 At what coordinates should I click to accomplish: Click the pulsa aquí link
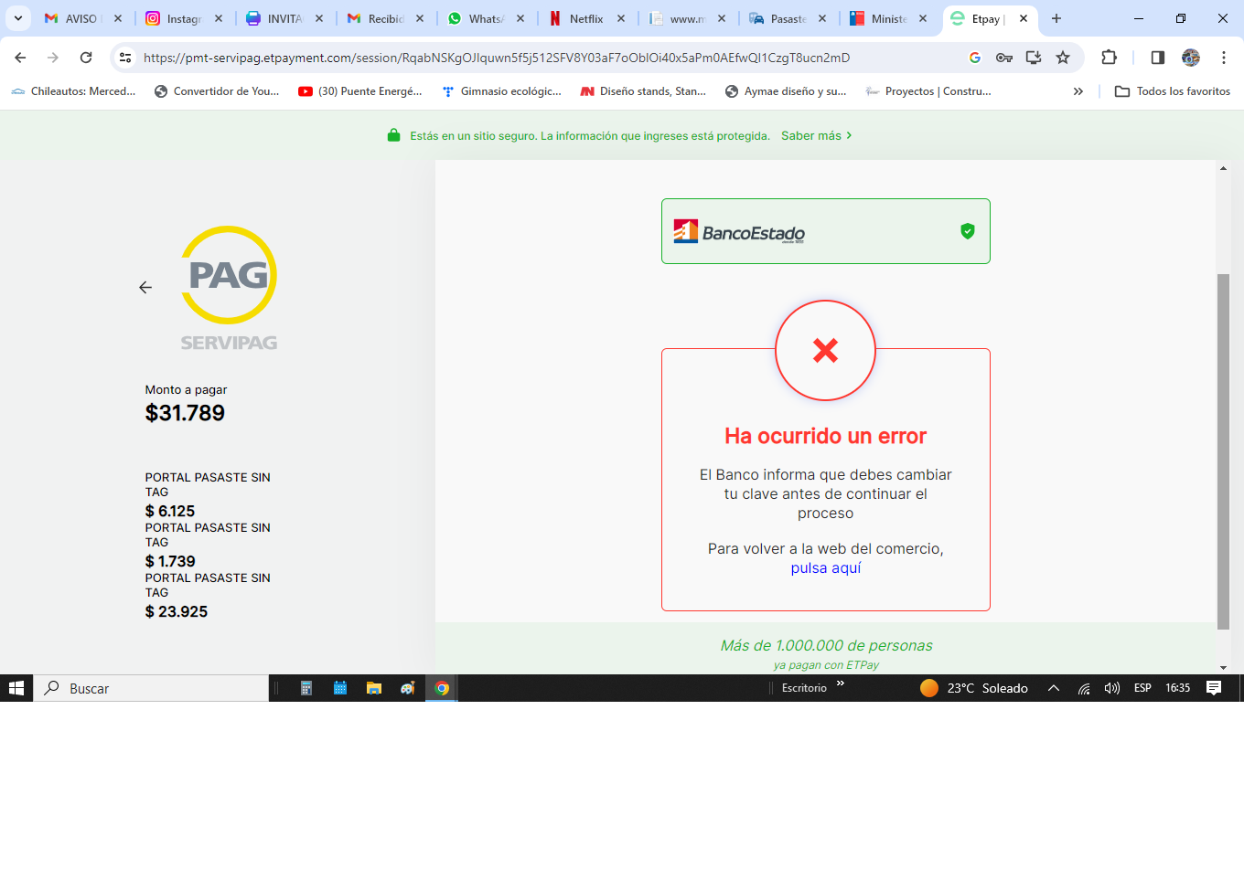826,567
